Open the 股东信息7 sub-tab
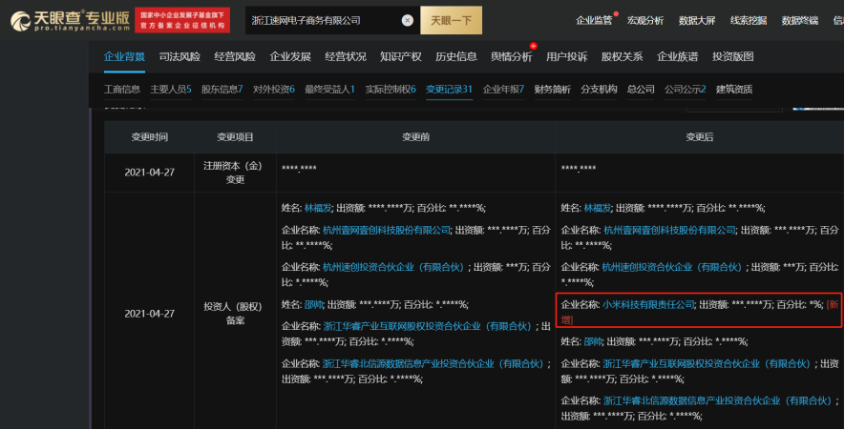Screen dimensions: 845x430 click(222, 90)
